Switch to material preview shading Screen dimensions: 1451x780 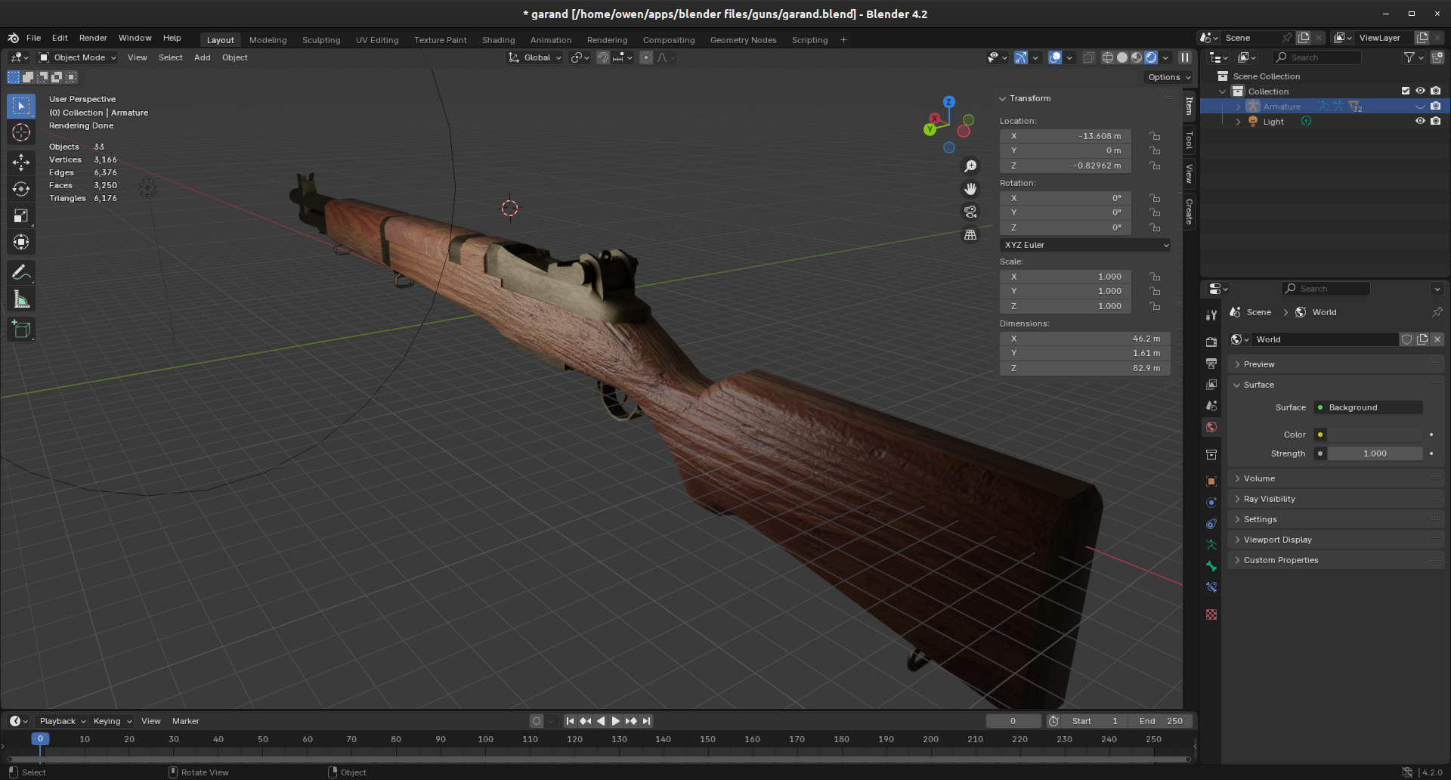coord(1137,57)
